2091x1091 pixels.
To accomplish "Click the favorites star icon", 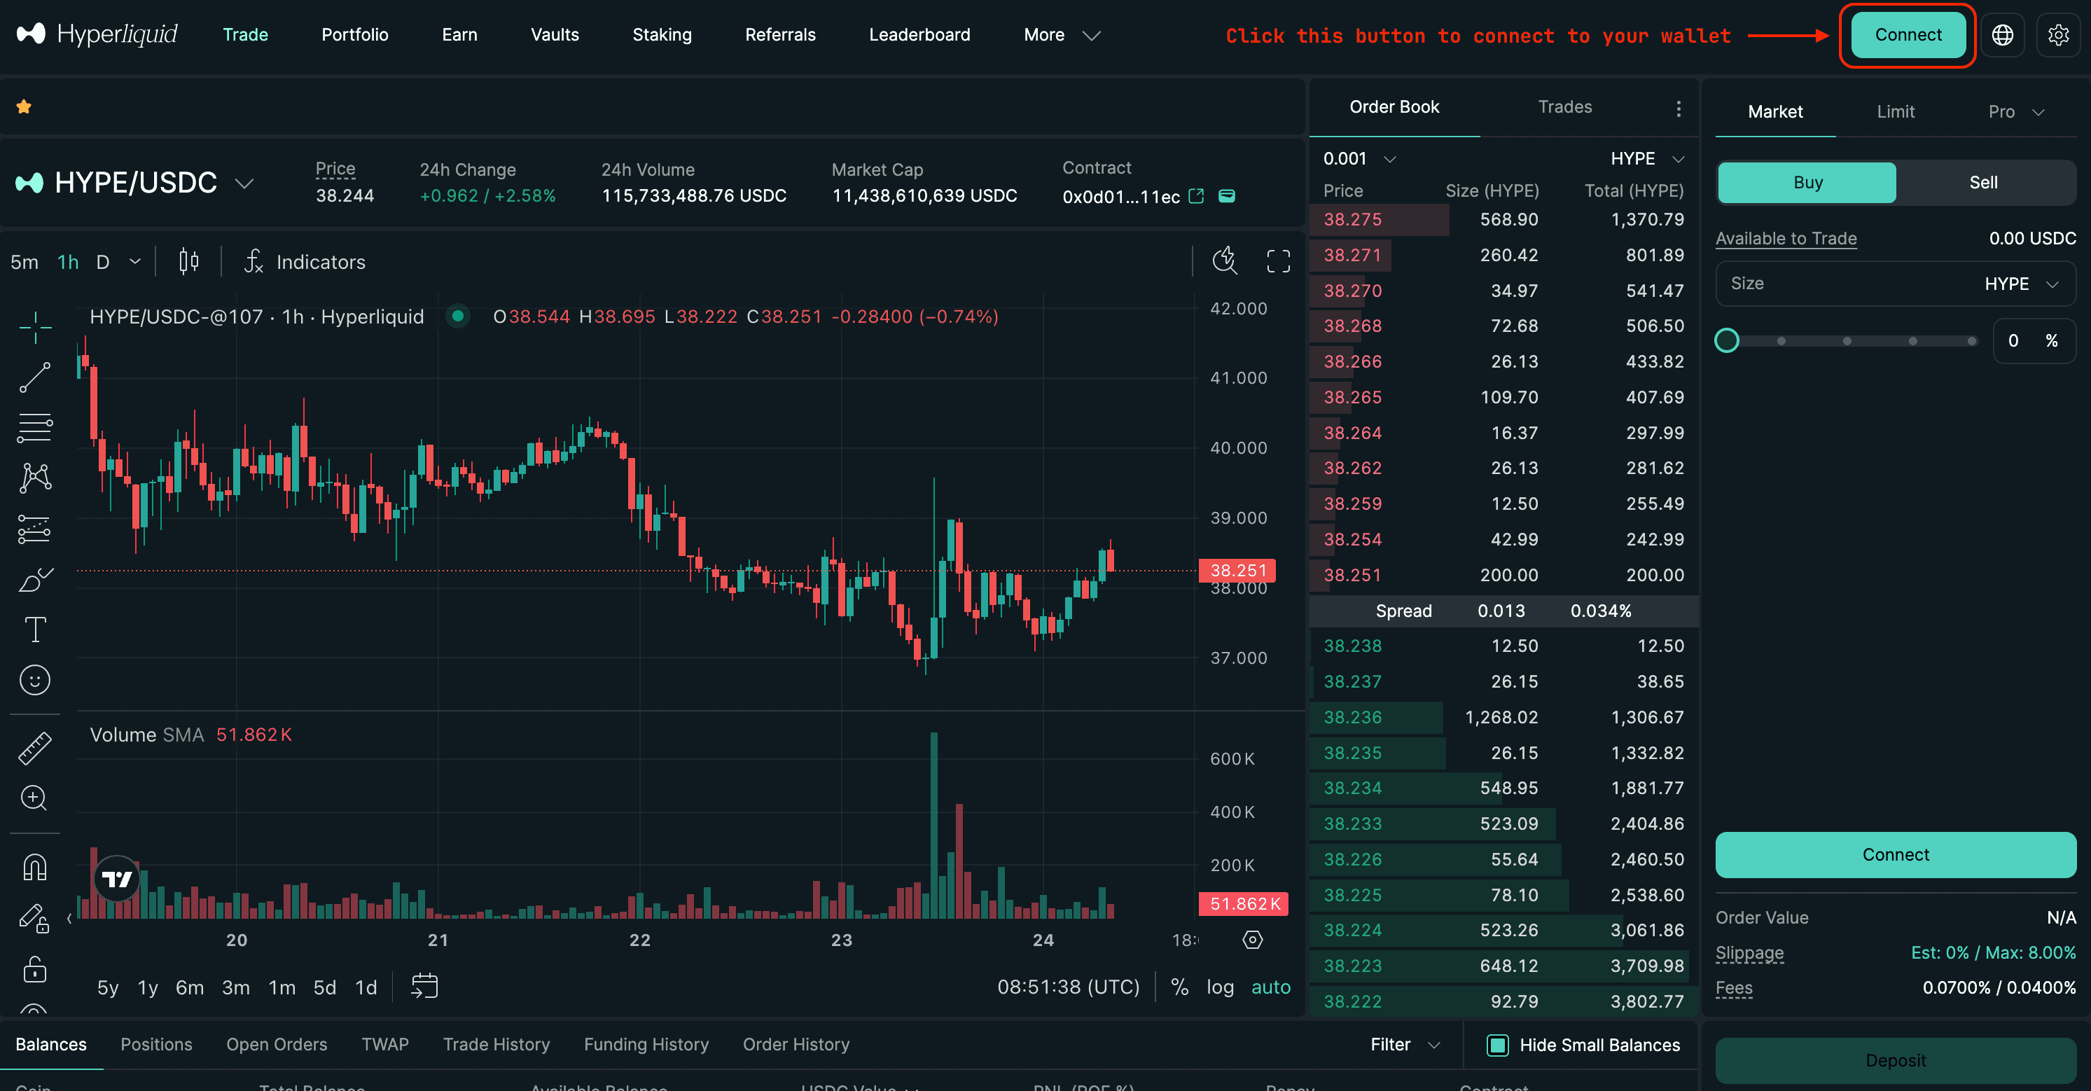I will (x=24, y=106).
